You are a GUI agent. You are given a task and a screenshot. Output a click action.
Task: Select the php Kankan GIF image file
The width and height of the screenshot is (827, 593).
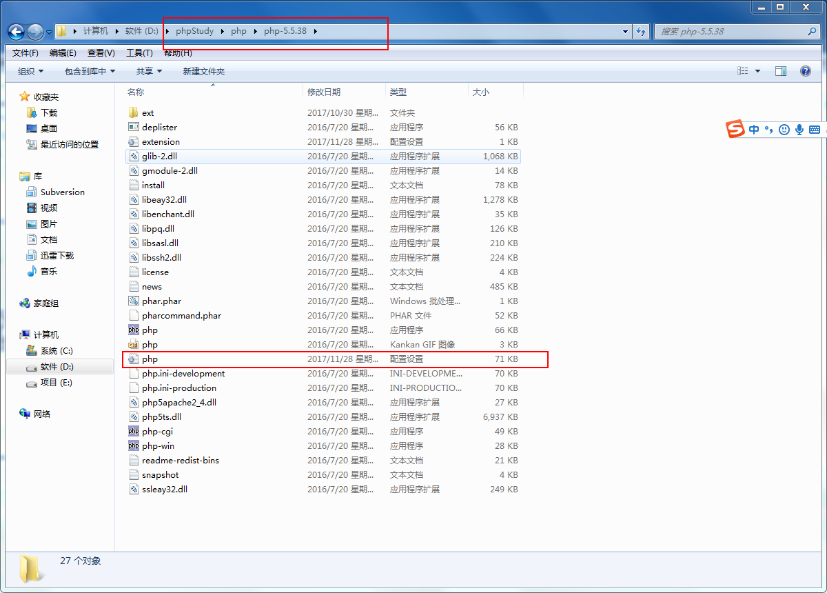(x=323, y=344)
